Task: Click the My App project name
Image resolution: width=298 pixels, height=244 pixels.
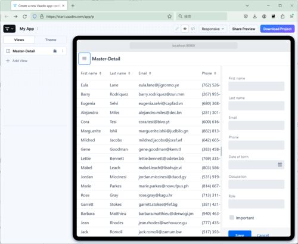Action: [x=27, y=29]
